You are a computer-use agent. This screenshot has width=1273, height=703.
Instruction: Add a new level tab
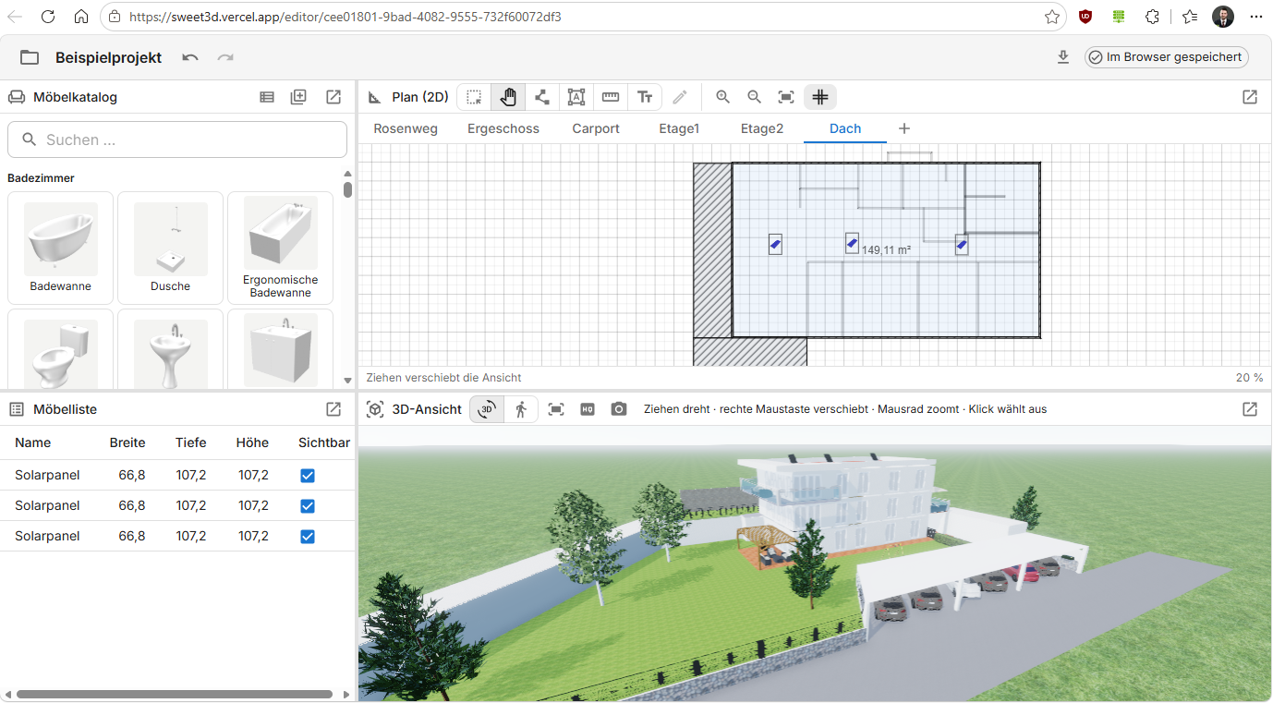pyautogui.click(x=904, y=128)
